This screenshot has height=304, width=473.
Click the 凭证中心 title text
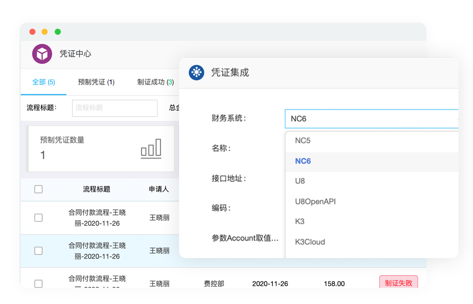(75, 54)
